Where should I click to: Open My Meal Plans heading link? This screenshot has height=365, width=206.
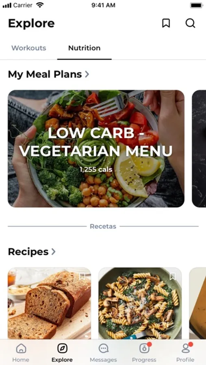pos(45,74)
